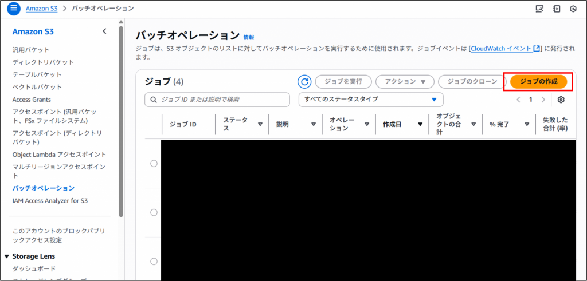This screenshot has height=281, width=587.
Task: Open 汎用バケット in the sidebar
Action: tap(31, 50)
